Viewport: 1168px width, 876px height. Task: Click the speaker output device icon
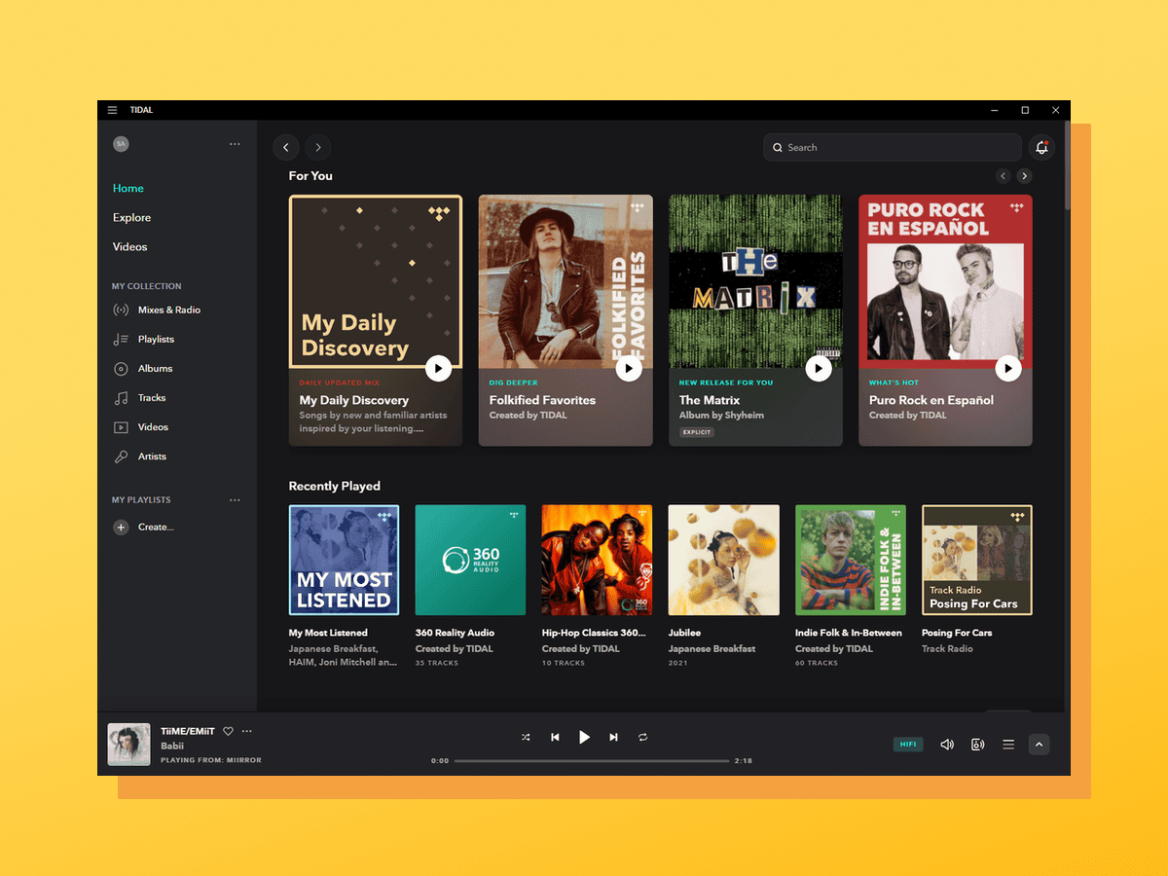(x=977, y=744)
